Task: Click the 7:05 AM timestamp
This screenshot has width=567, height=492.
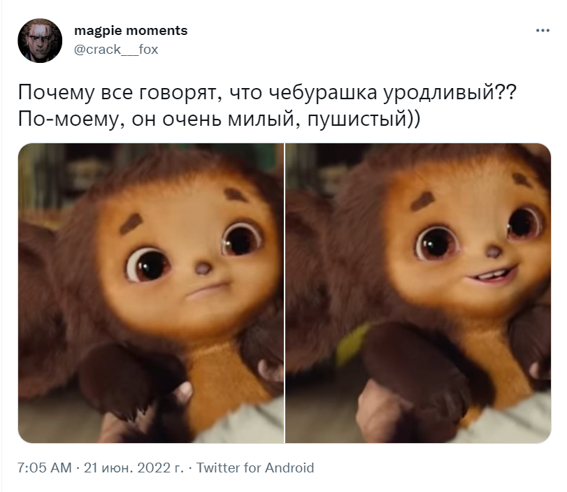Action: pyautogui.click(x=45, y=468)
